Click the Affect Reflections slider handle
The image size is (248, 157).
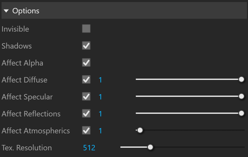coord(241,113)
